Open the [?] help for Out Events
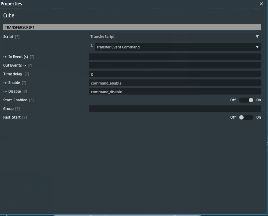This screenshot has height=216, width=268. [30, 65]
